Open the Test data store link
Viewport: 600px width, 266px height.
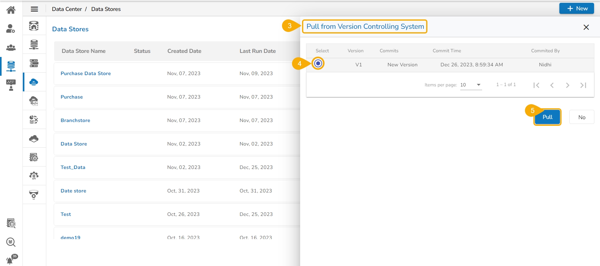click(66, 214)
